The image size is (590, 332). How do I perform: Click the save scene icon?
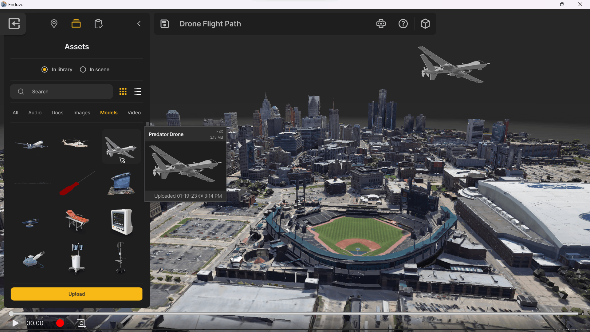(165, 24)
